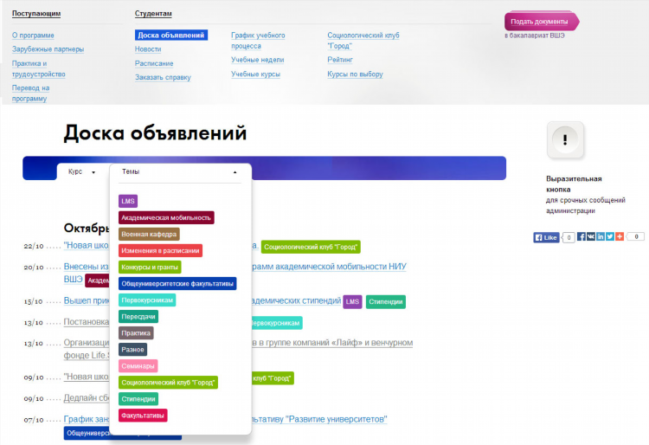Open Рейтинг link
This screenshot has width=649, height=445.
coord(340,60)
